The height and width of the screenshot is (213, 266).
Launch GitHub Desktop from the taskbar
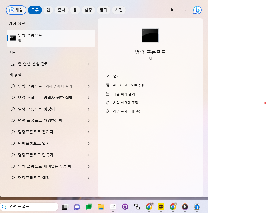(x=125, y=207)
